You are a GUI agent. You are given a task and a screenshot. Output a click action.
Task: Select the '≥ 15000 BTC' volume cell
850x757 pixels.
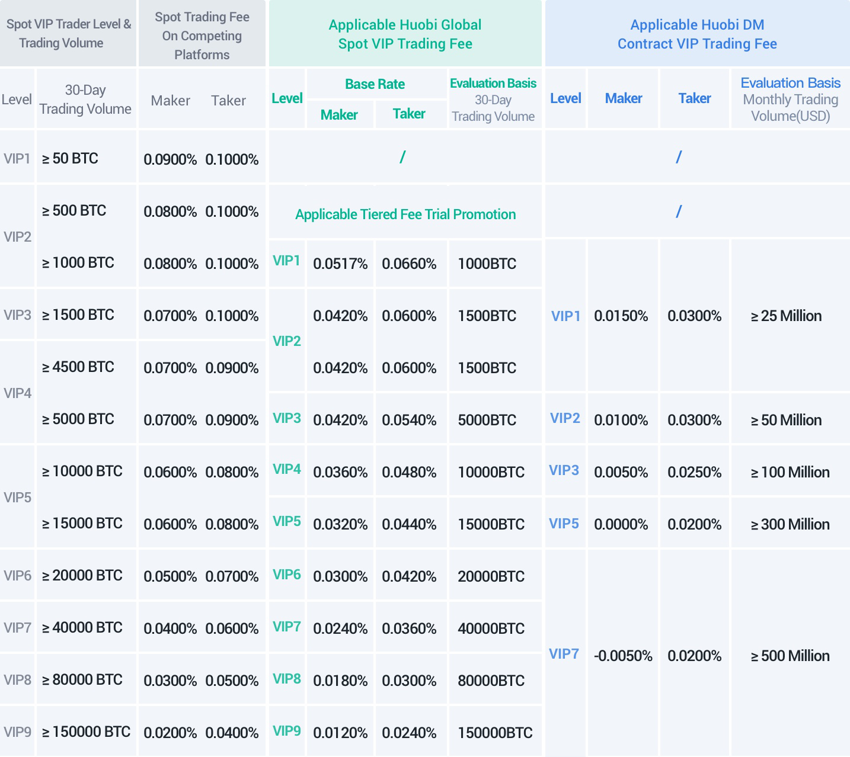tap(82, 523)
